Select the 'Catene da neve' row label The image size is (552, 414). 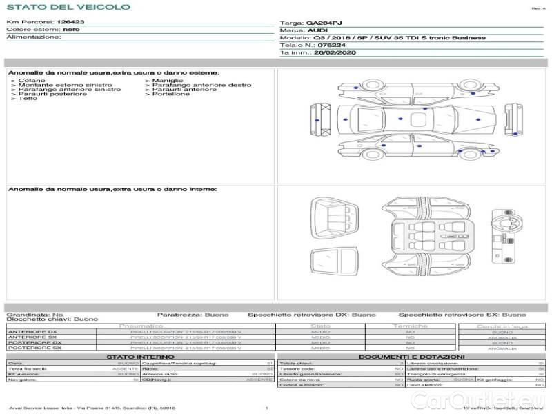[300, 380]
